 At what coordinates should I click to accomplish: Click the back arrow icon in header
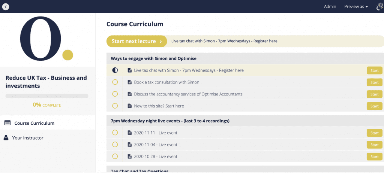(6, 7)
